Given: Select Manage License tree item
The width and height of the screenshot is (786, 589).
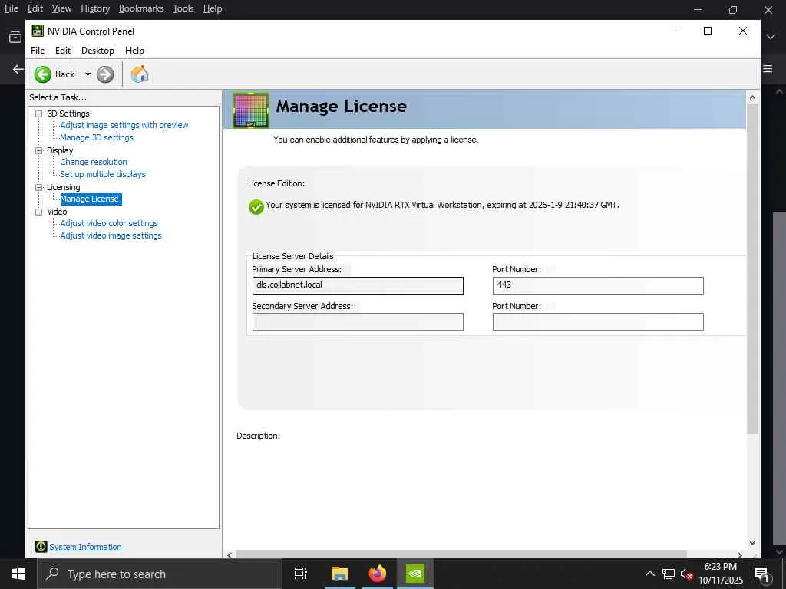Looking at the screenshot, I should coord(91,199).
